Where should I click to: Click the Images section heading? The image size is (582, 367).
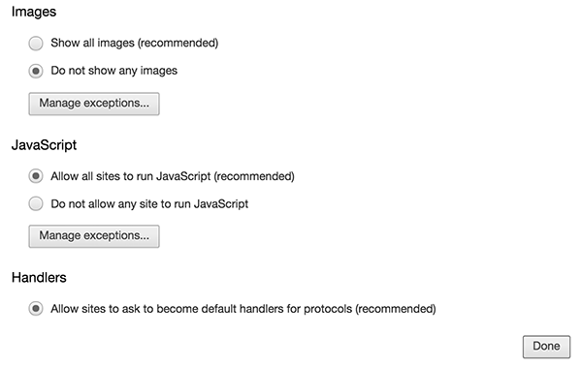pos(34,12)
